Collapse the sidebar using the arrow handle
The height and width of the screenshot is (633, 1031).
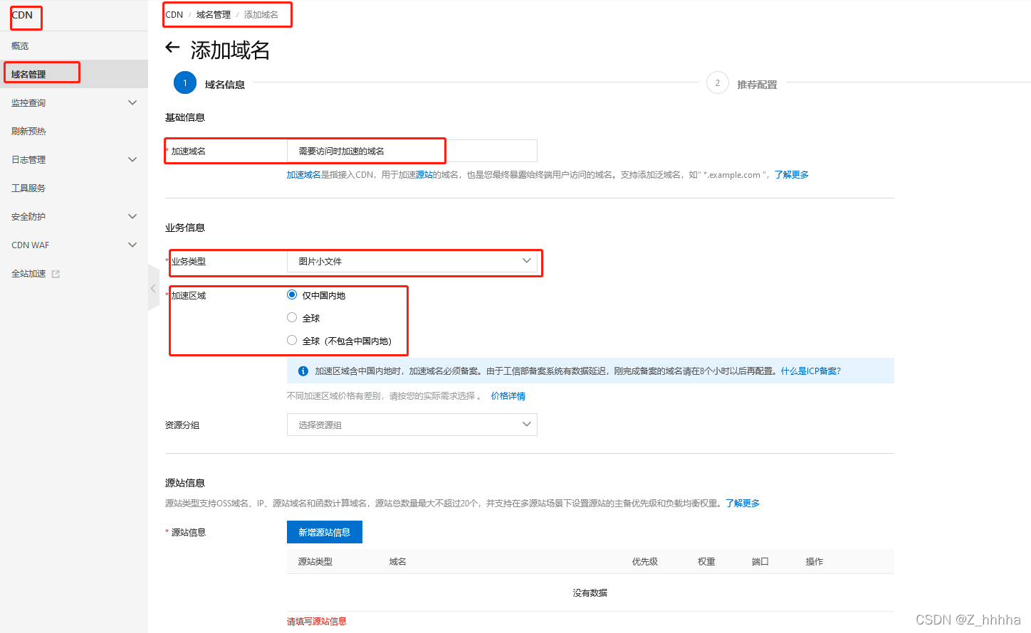154,288
